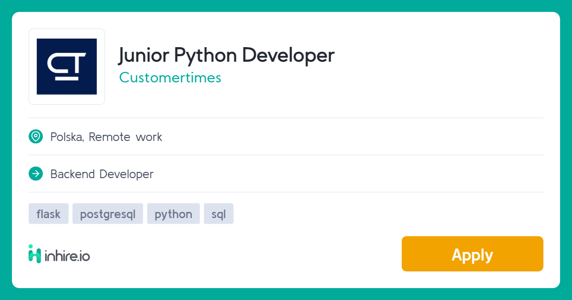Select the postgresql skill tag
The image size is (572, 300).
pos(108,214)
